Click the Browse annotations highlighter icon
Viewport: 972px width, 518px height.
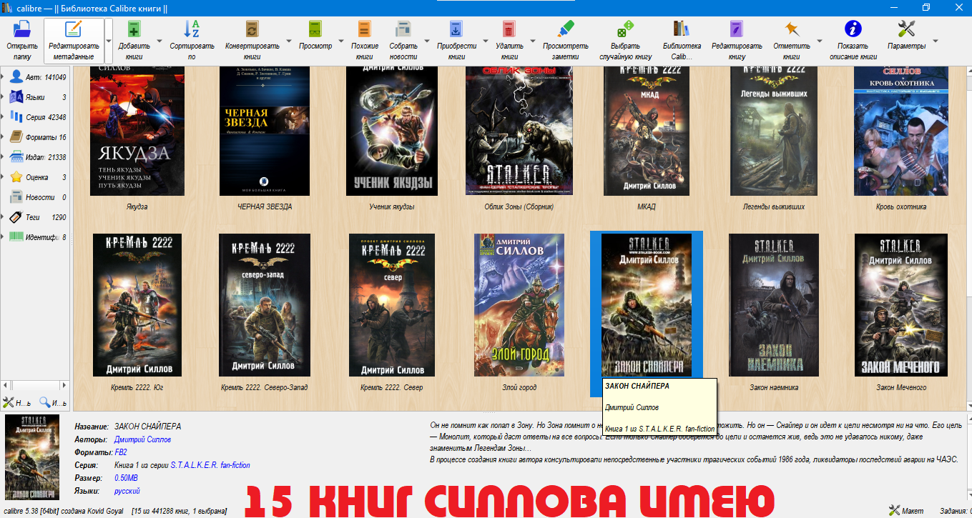[566, 29]
